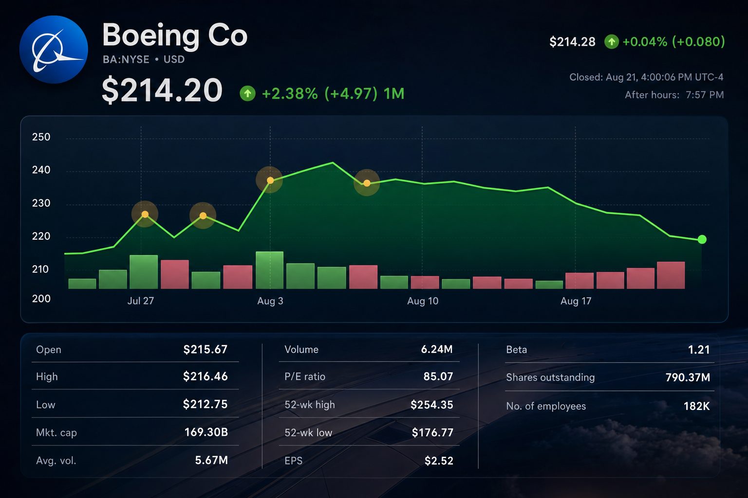
Task: Click the 'Aug 3' date label
Action: click(270, 301)
